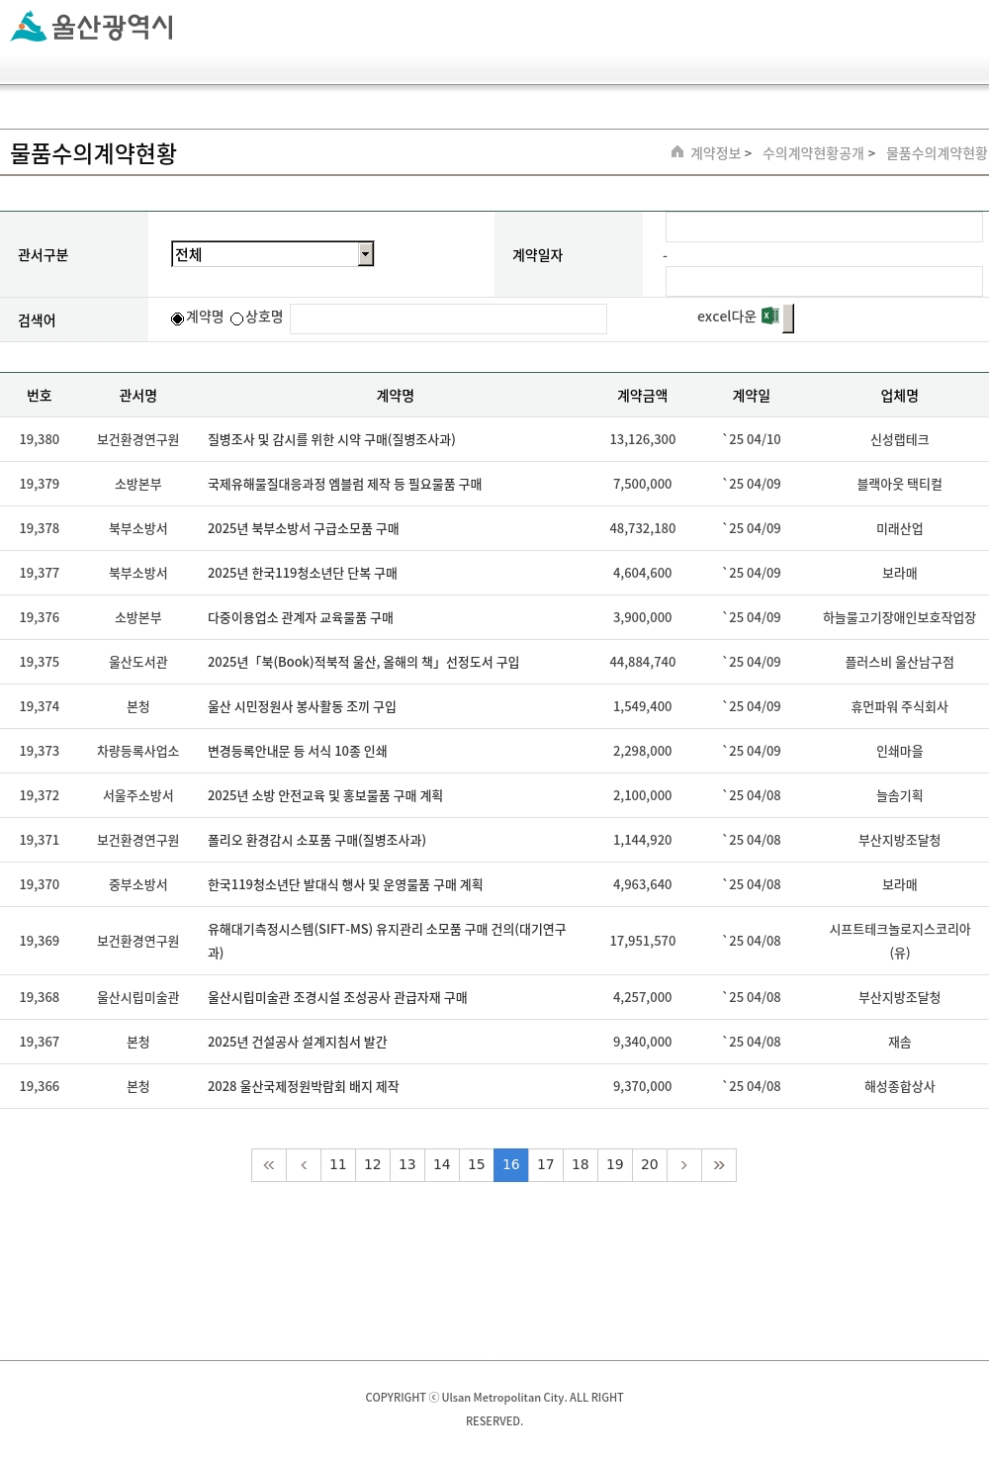This screenshot has height=1460, width=989.
Task: Click the contract start date field
Action: (x=824, y=227)
